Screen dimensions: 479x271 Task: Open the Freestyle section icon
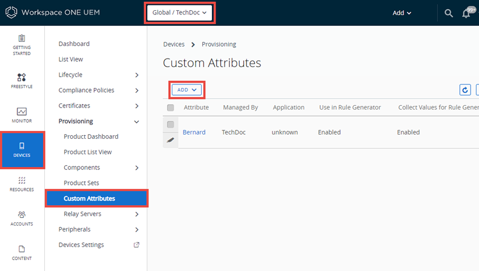tap(22, 77)
